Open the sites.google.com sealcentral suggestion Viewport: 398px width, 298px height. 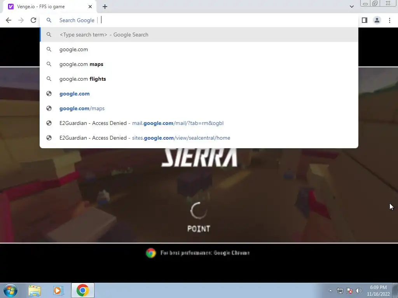tap(199, 138)
